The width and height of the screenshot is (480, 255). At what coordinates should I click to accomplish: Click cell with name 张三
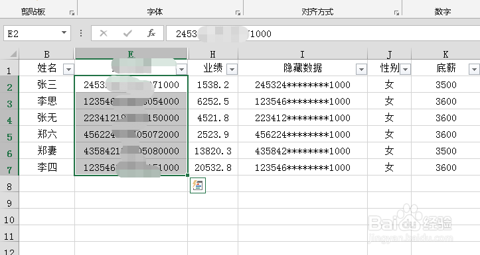coord(47,85)
